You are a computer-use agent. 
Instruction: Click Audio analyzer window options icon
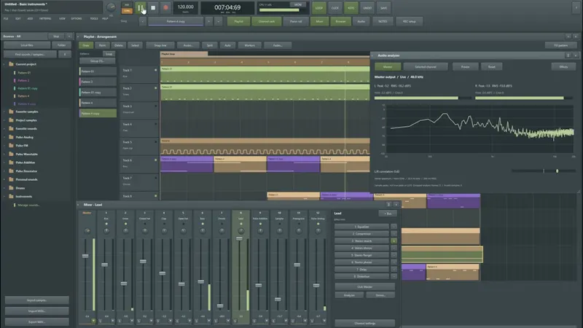568,55
